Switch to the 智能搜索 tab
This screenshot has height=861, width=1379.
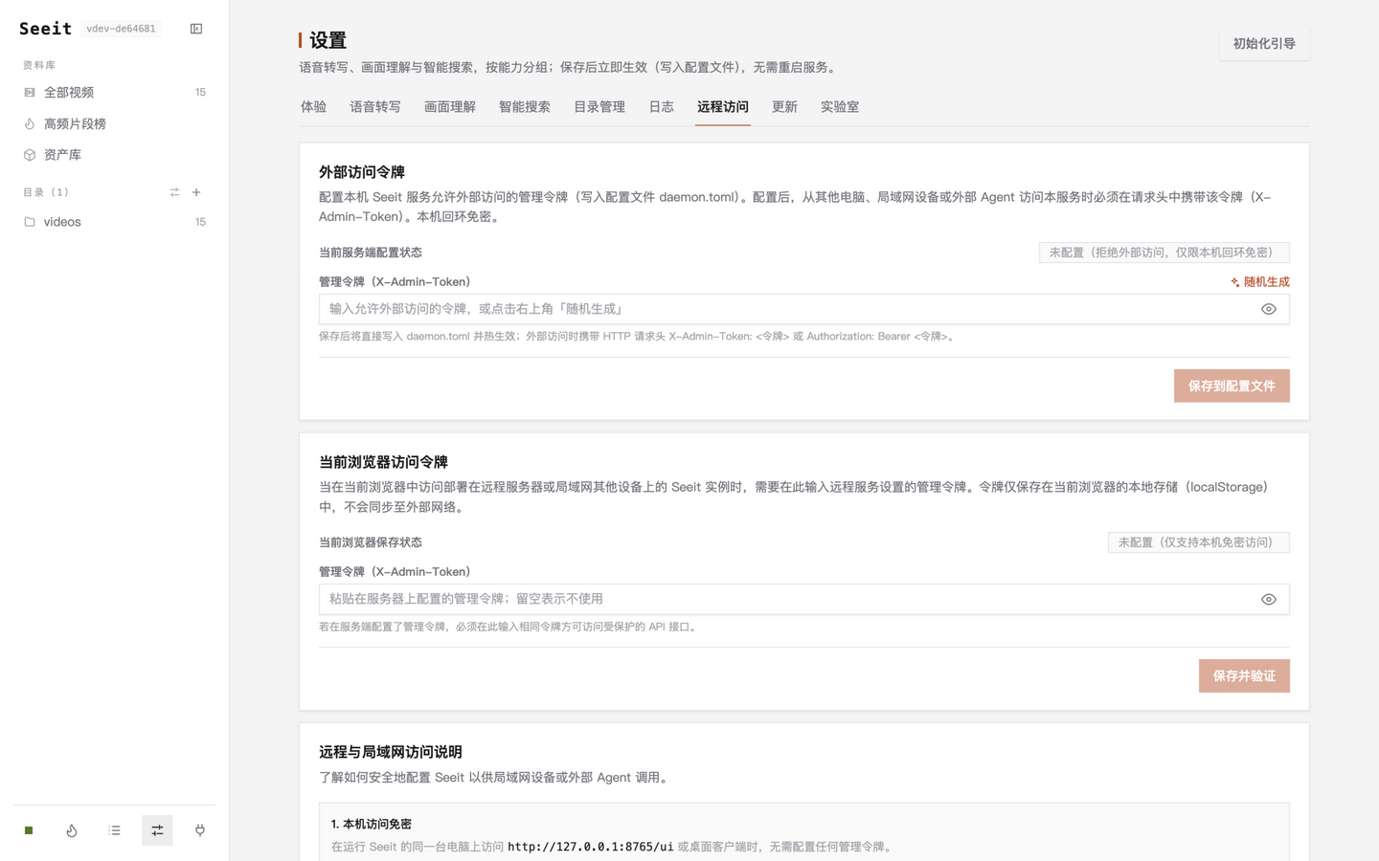pos(525,107)
